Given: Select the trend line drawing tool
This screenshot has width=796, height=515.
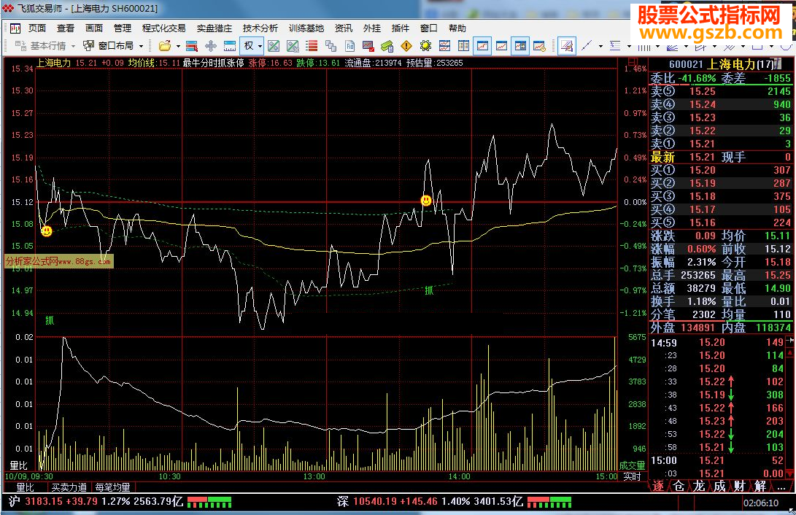Looking at the screenshot, I should click(587, 46).
